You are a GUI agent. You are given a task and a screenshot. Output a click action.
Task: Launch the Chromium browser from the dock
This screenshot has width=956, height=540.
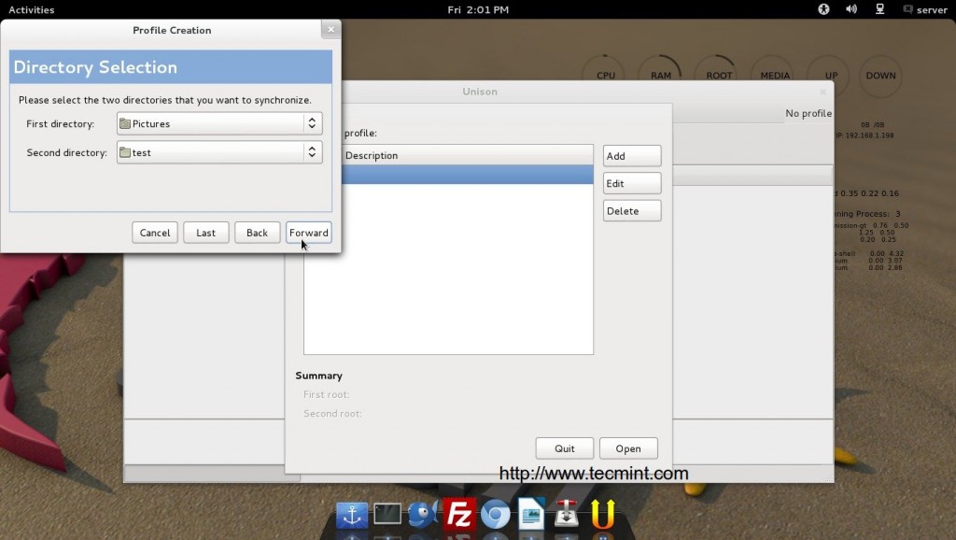[x=495, y=514]
